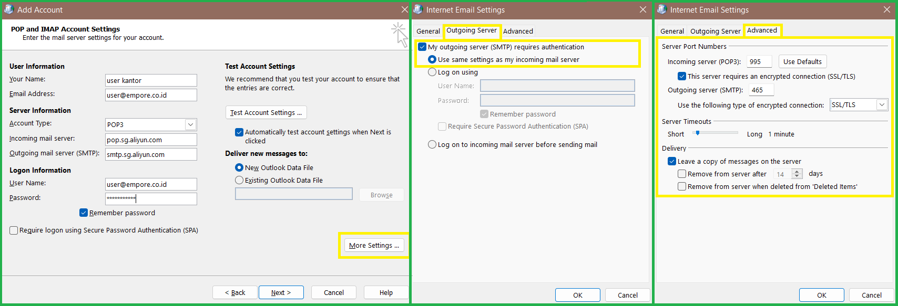
Task: Close the Advanced Internet Email Settings window
Action: pyautogui.click(x=887, y=9)
